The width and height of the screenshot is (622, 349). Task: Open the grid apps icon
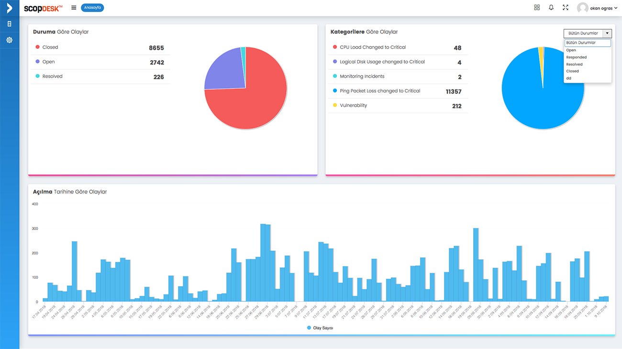click(537, 8)
